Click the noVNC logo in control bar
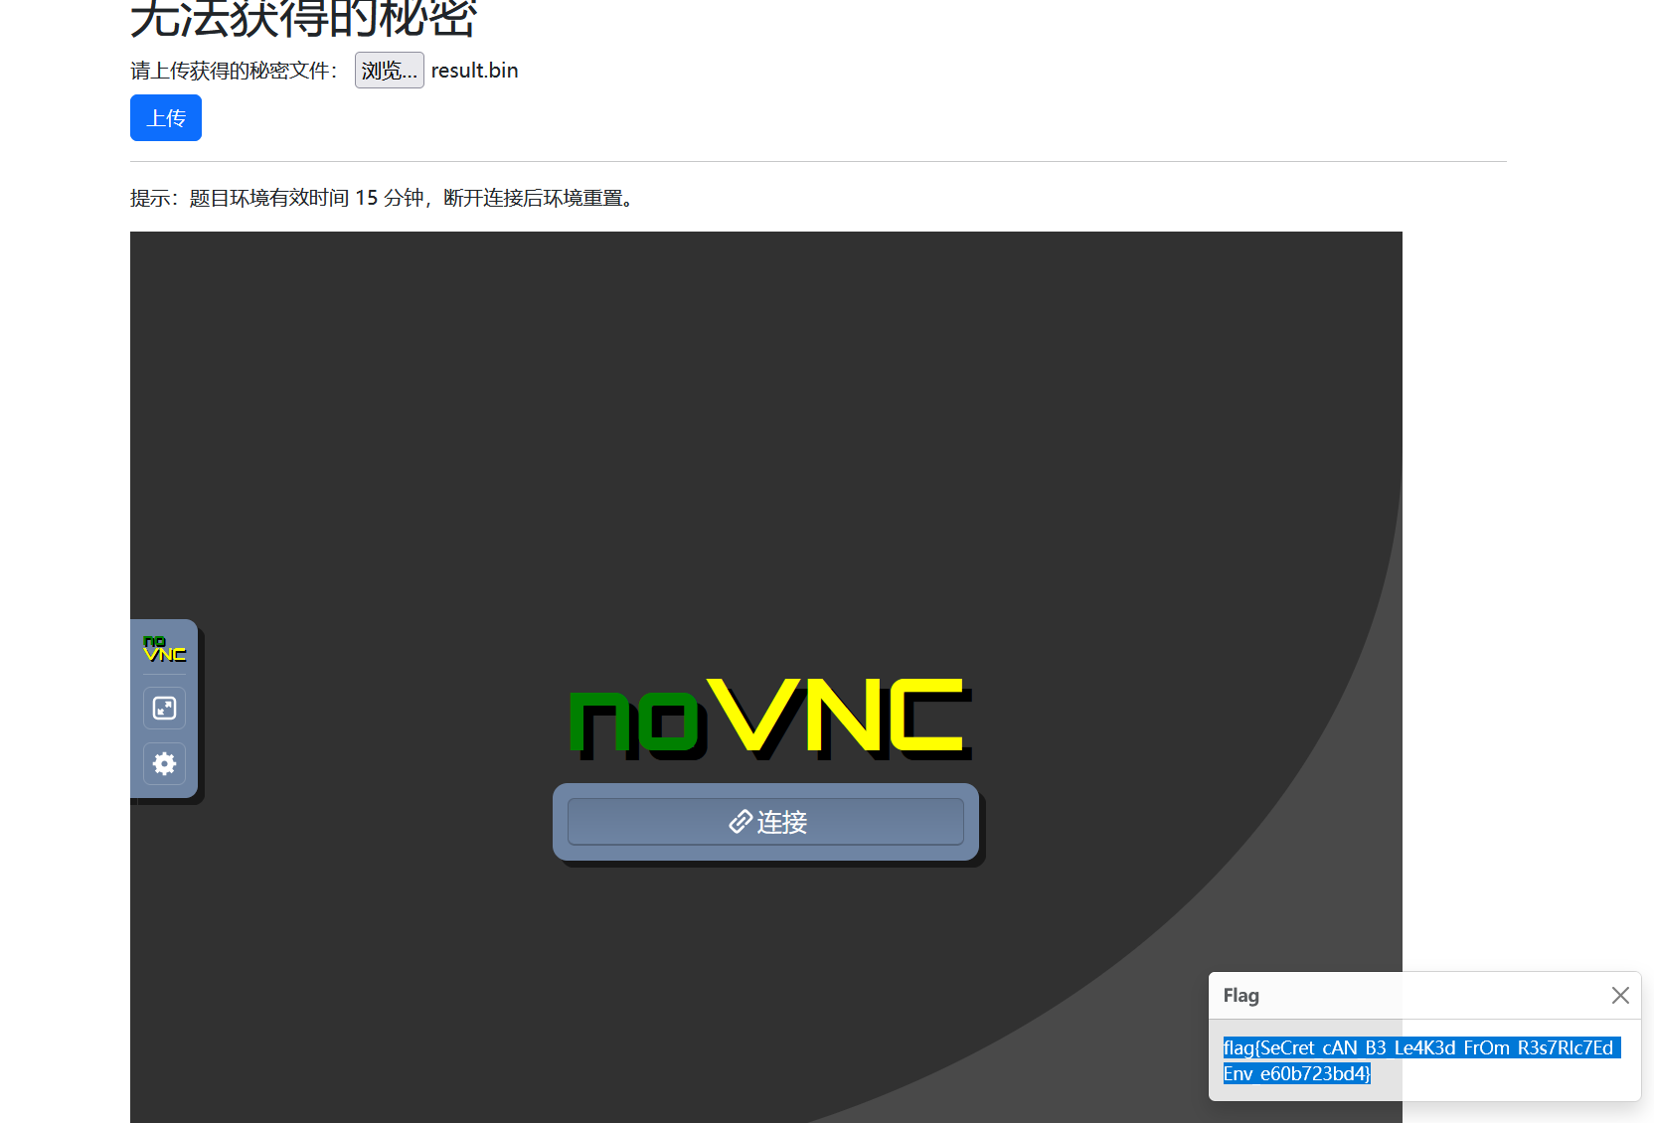The width and height of the screenshot is (1654, 1123). (x=164, y=649)
